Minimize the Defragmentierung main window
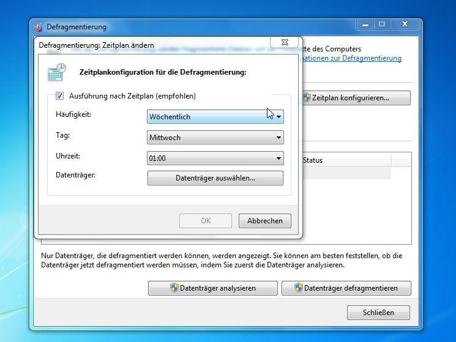This screenshot has width=456, height=342. (365, 24)
